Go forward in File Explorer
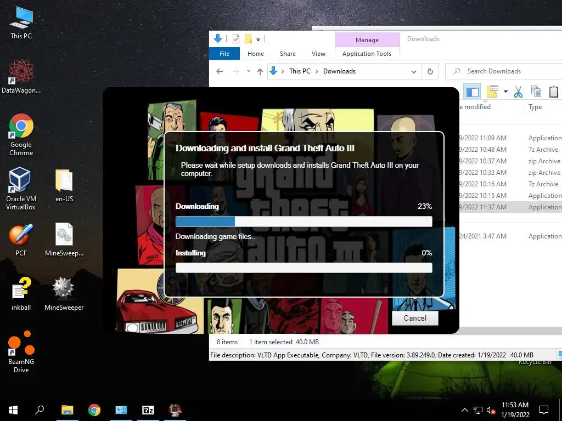The image size is (562, 421). tap(235, 71)
